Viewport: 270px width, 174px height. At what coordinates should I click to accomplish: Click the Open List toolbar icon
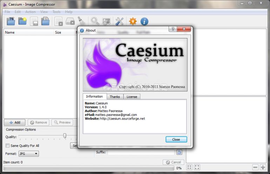click(x=45, y=21)
